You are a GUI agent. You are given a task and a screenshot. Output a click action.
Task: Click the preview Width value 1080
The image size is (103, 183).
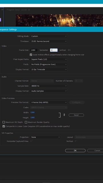click(32, 112)
